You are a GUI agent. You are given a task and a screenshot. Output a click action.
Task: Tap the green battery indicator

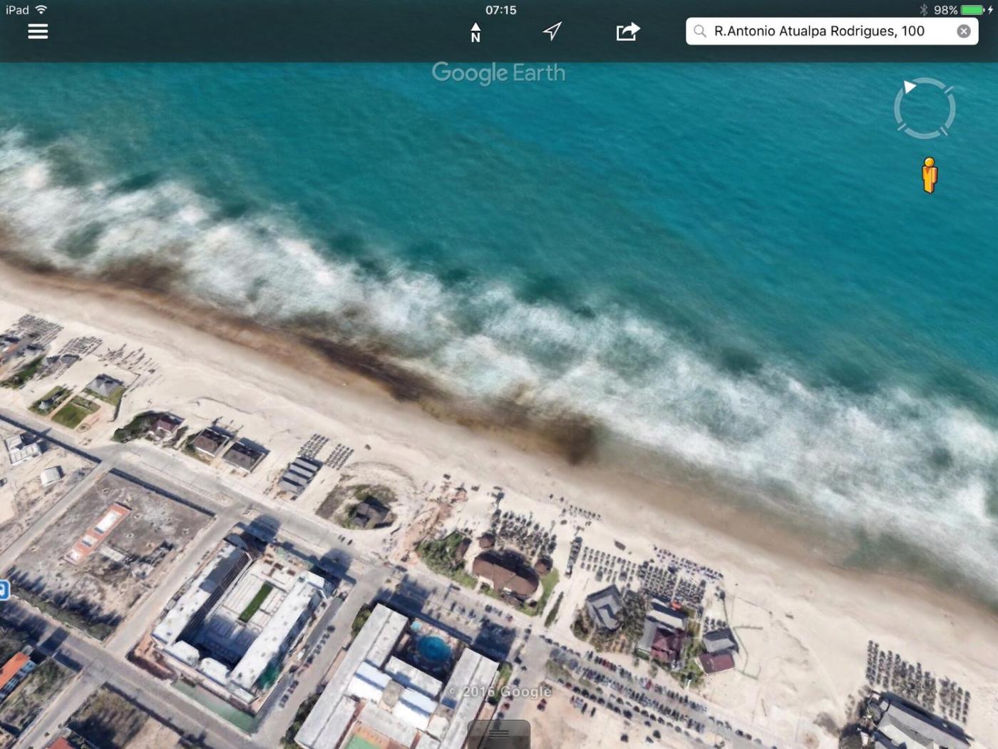tap(972, 10)
